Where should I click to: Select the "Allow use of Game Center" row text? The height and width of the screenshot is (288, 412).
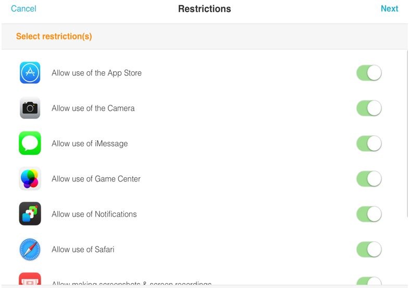pos(96,179)
